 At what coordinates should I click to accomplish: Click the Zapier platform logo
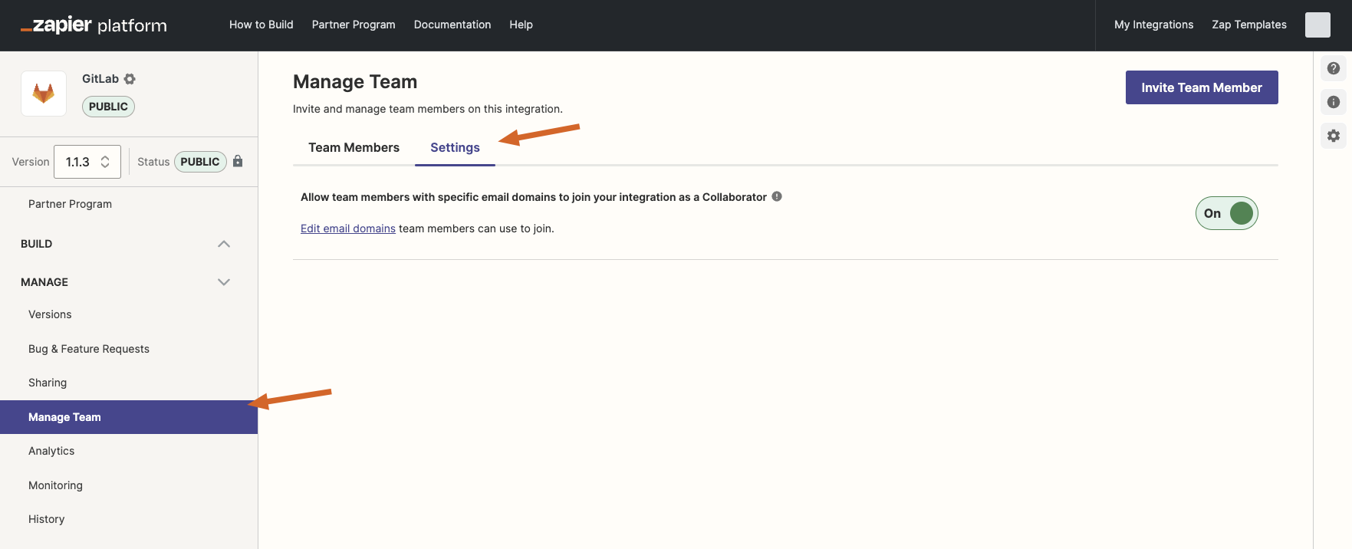coord(94,25)
